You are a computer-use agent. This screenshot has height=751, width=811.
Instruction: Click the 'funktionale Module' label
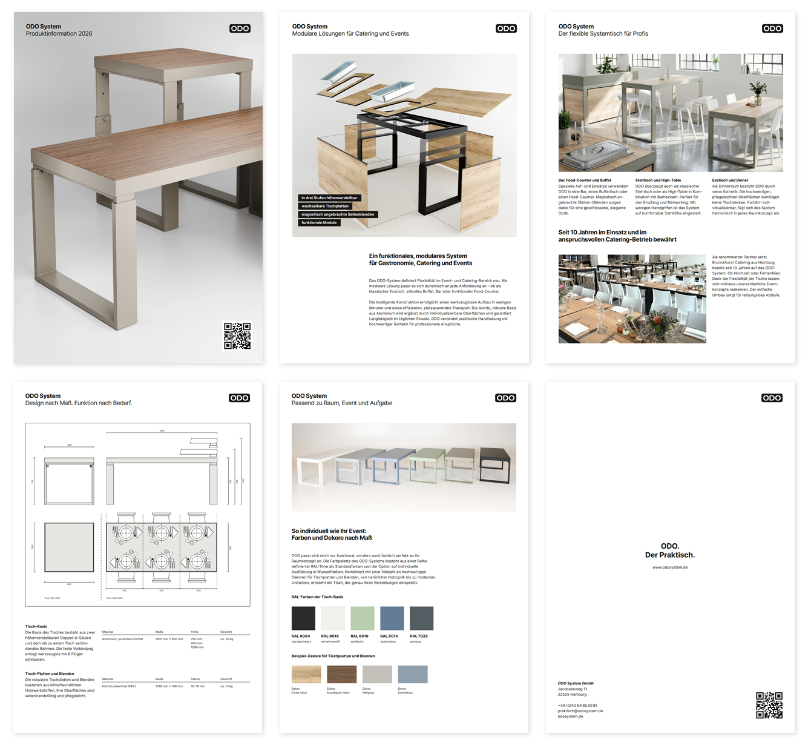(319, 223)
